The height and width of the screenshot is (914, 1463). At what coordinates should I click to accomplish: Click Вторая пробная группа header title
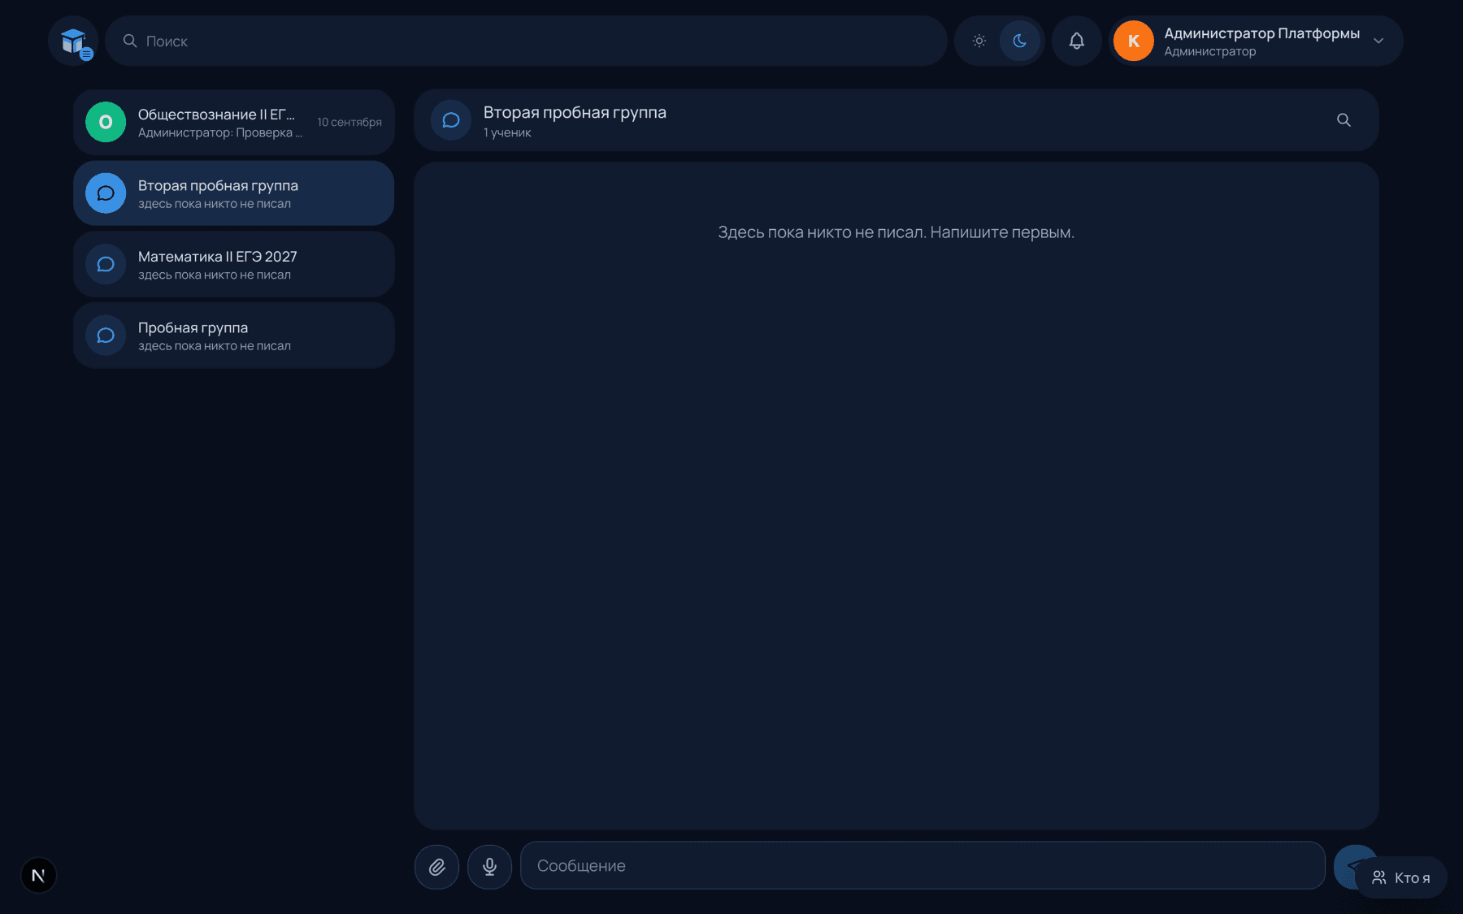575,112
